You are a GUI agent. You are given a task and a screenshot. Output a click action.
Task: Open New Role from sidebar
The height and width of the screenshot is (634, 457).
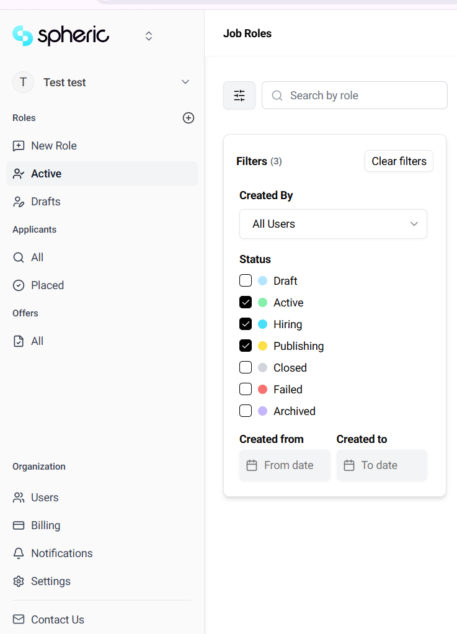click(x=53, y=146)
